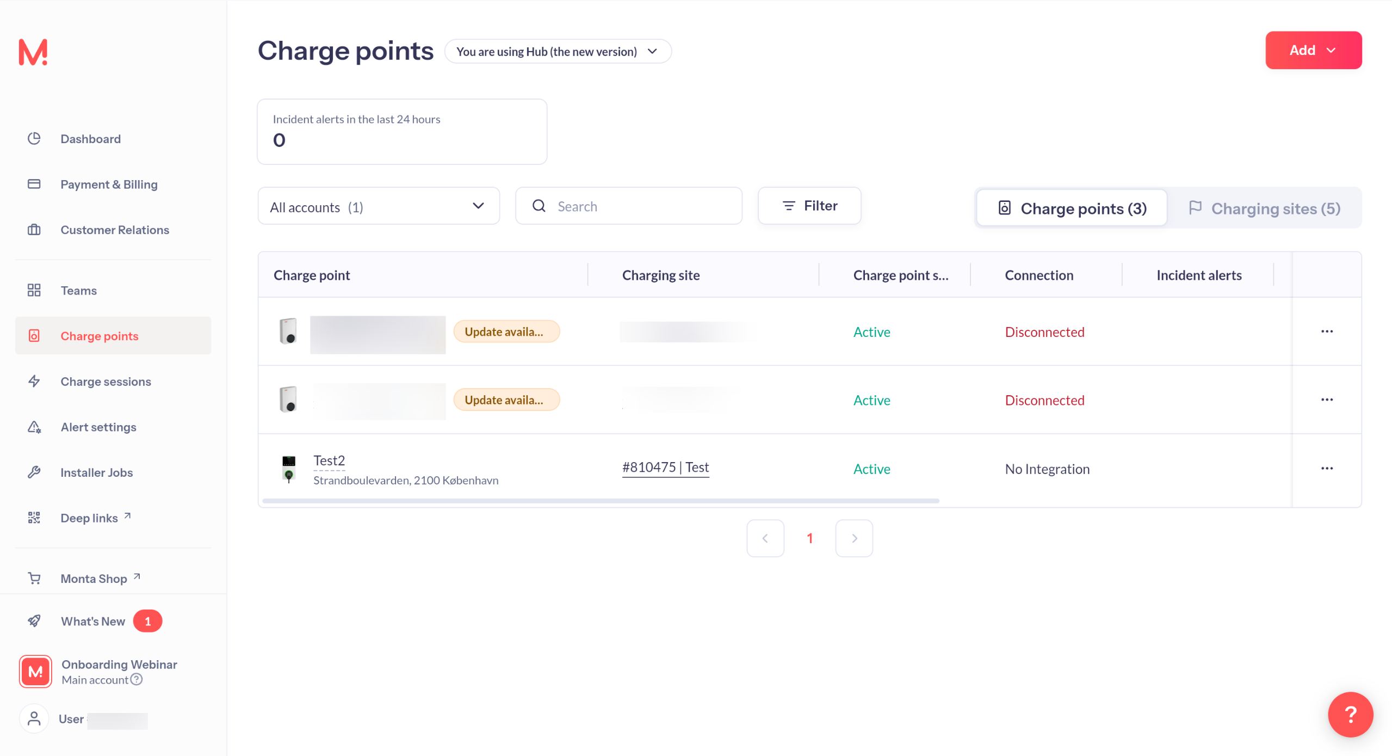Click the red help question mark button
This screenshot has width=1392, height=756.
pyautogui.click(x=1350, y=714)
